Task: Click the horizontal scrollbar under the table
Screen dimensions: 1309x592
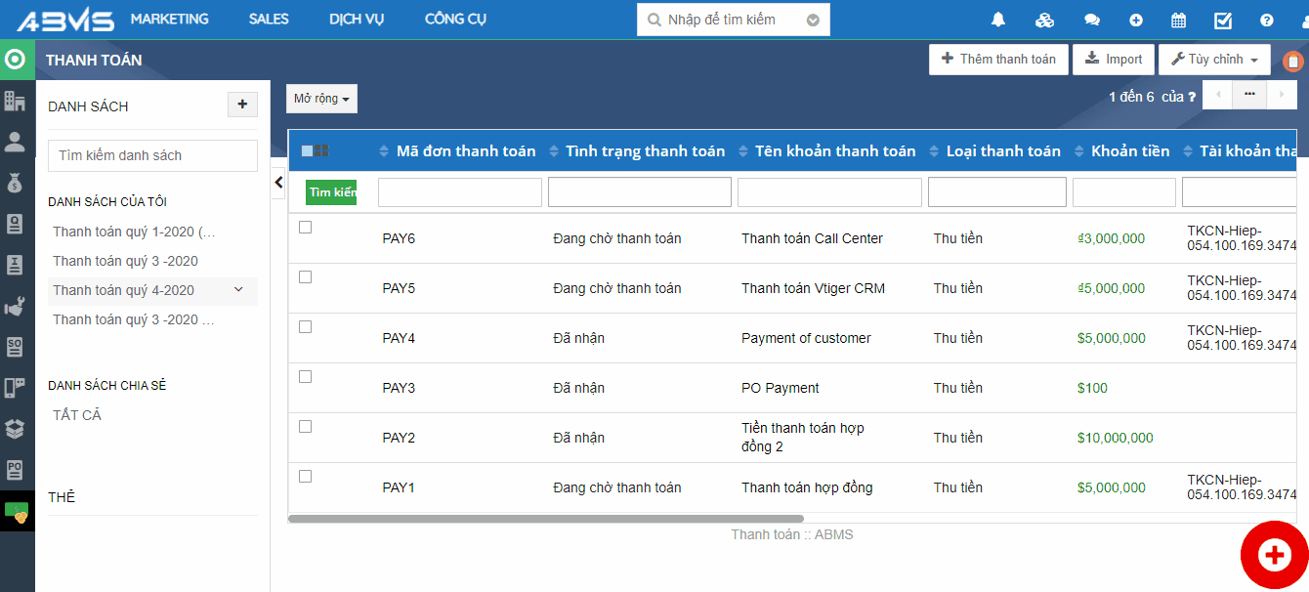Action: (545, 519)
